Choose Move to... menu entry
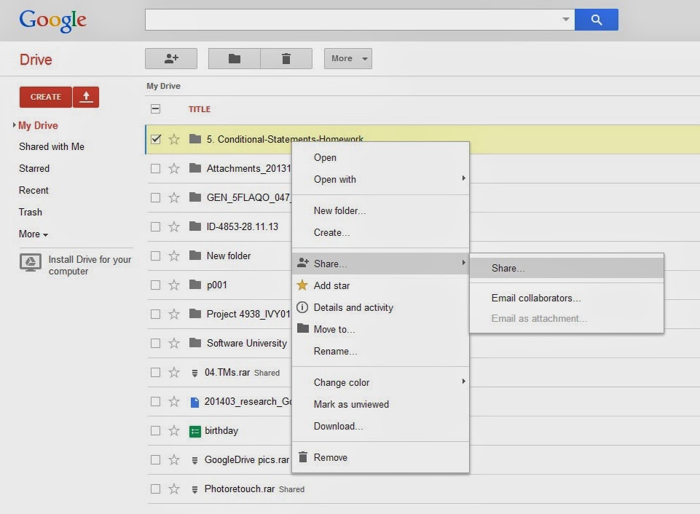The image size is (700, 514). (380, 329)
